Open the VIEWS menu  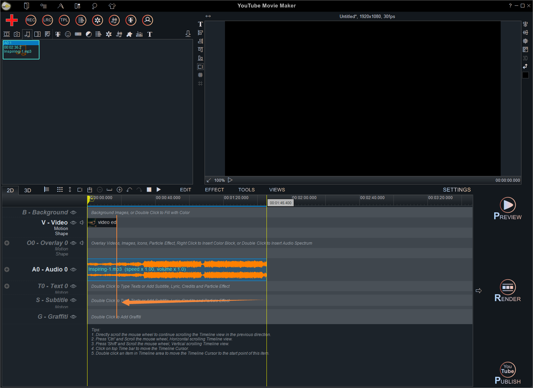coord(277,190)
